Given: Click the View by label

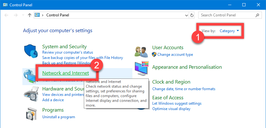Looking at the screenshot, I should 209,31.
